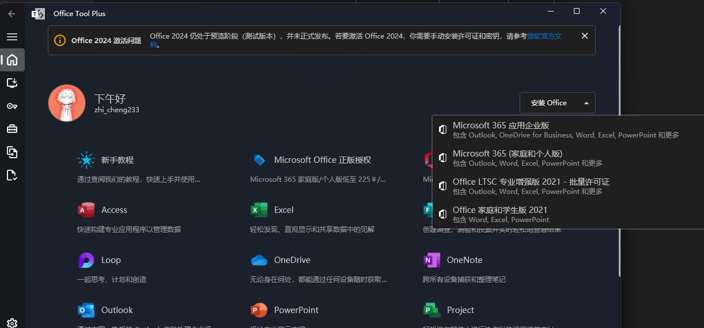Dismiss the Office 2024 activation notice
Viewport: 704px width, 328px height.
click(585, 36)
